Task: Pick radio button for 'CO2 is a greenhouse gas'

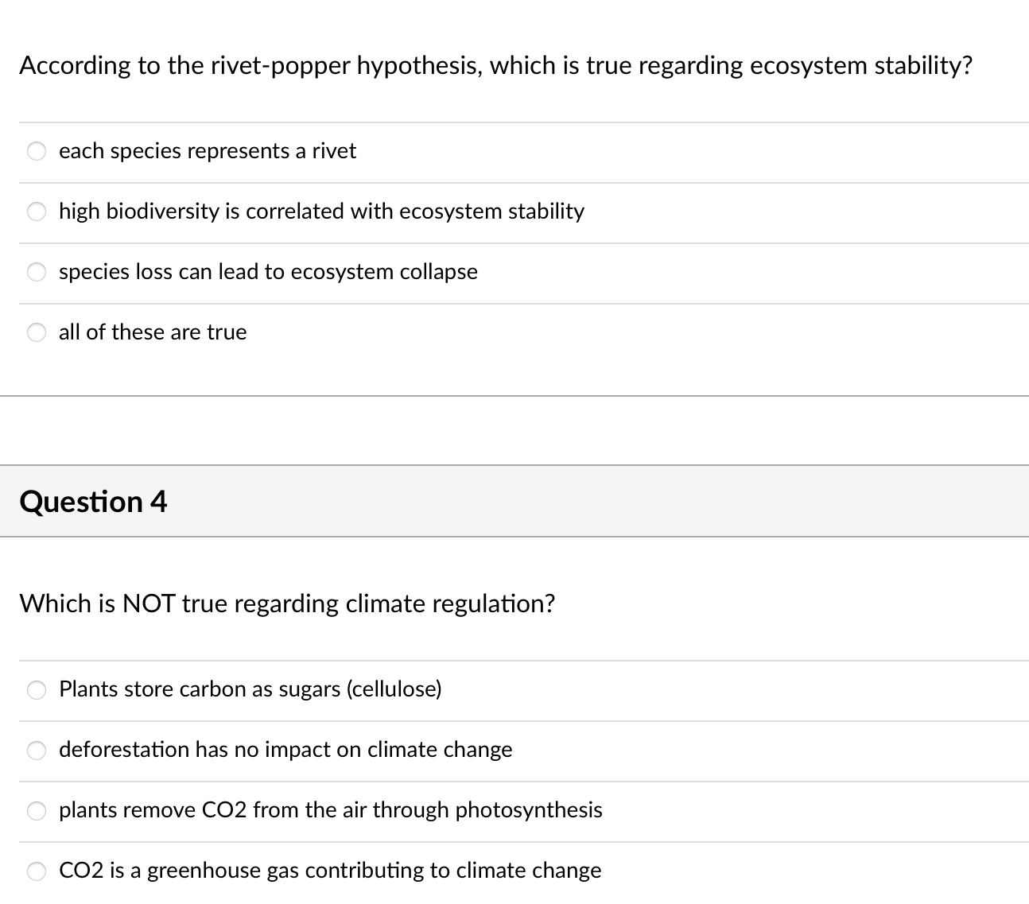Action: [x=37, y=871]
